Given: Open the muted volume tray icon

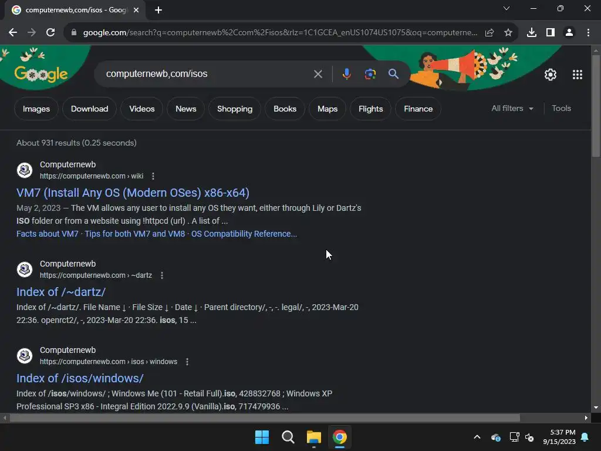Looking at the screenshot, I should [529, 437].
